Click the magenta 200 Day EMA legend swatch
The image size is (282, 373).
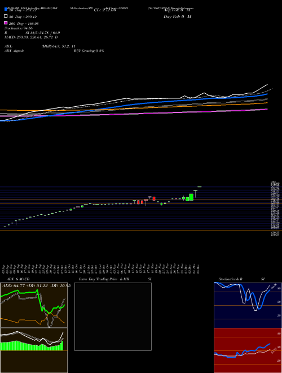pyautogui.click(x=6, y=23)
